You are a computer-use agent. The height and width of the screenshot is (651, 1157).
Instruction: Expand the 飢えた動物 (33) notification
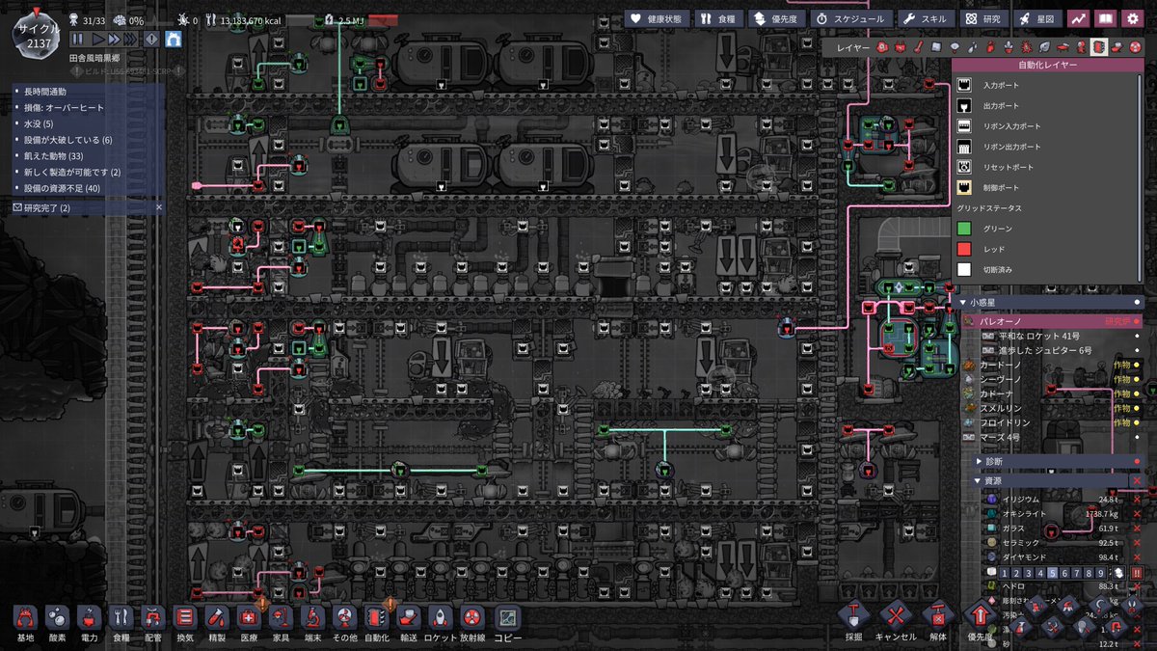click(89, 156)
